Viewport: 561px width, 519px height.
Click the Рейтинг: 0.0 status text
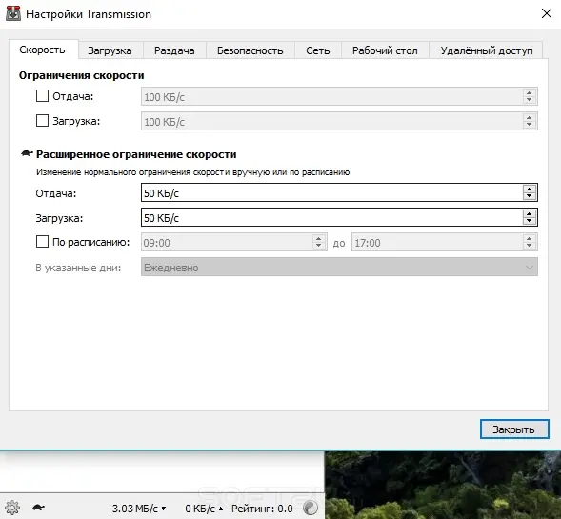click(x=262, y=509)
